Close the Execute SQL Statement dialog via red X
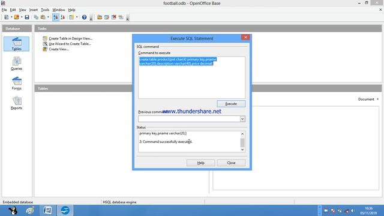384x216 pixels. click(245, 37)
